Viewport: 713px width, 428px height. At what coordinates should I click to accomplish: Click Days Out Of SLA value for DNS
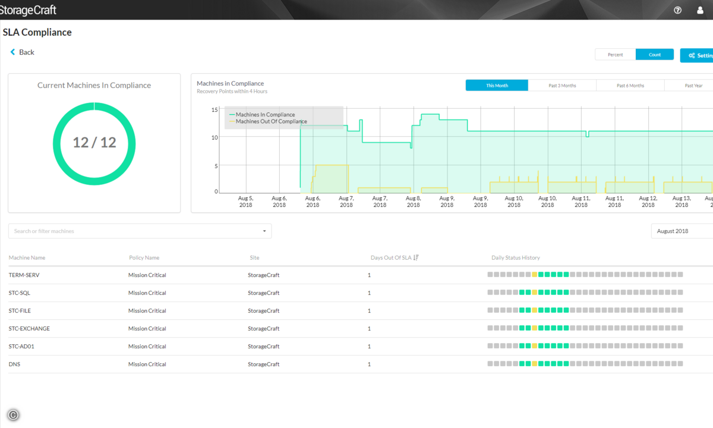tap(369, 364)
